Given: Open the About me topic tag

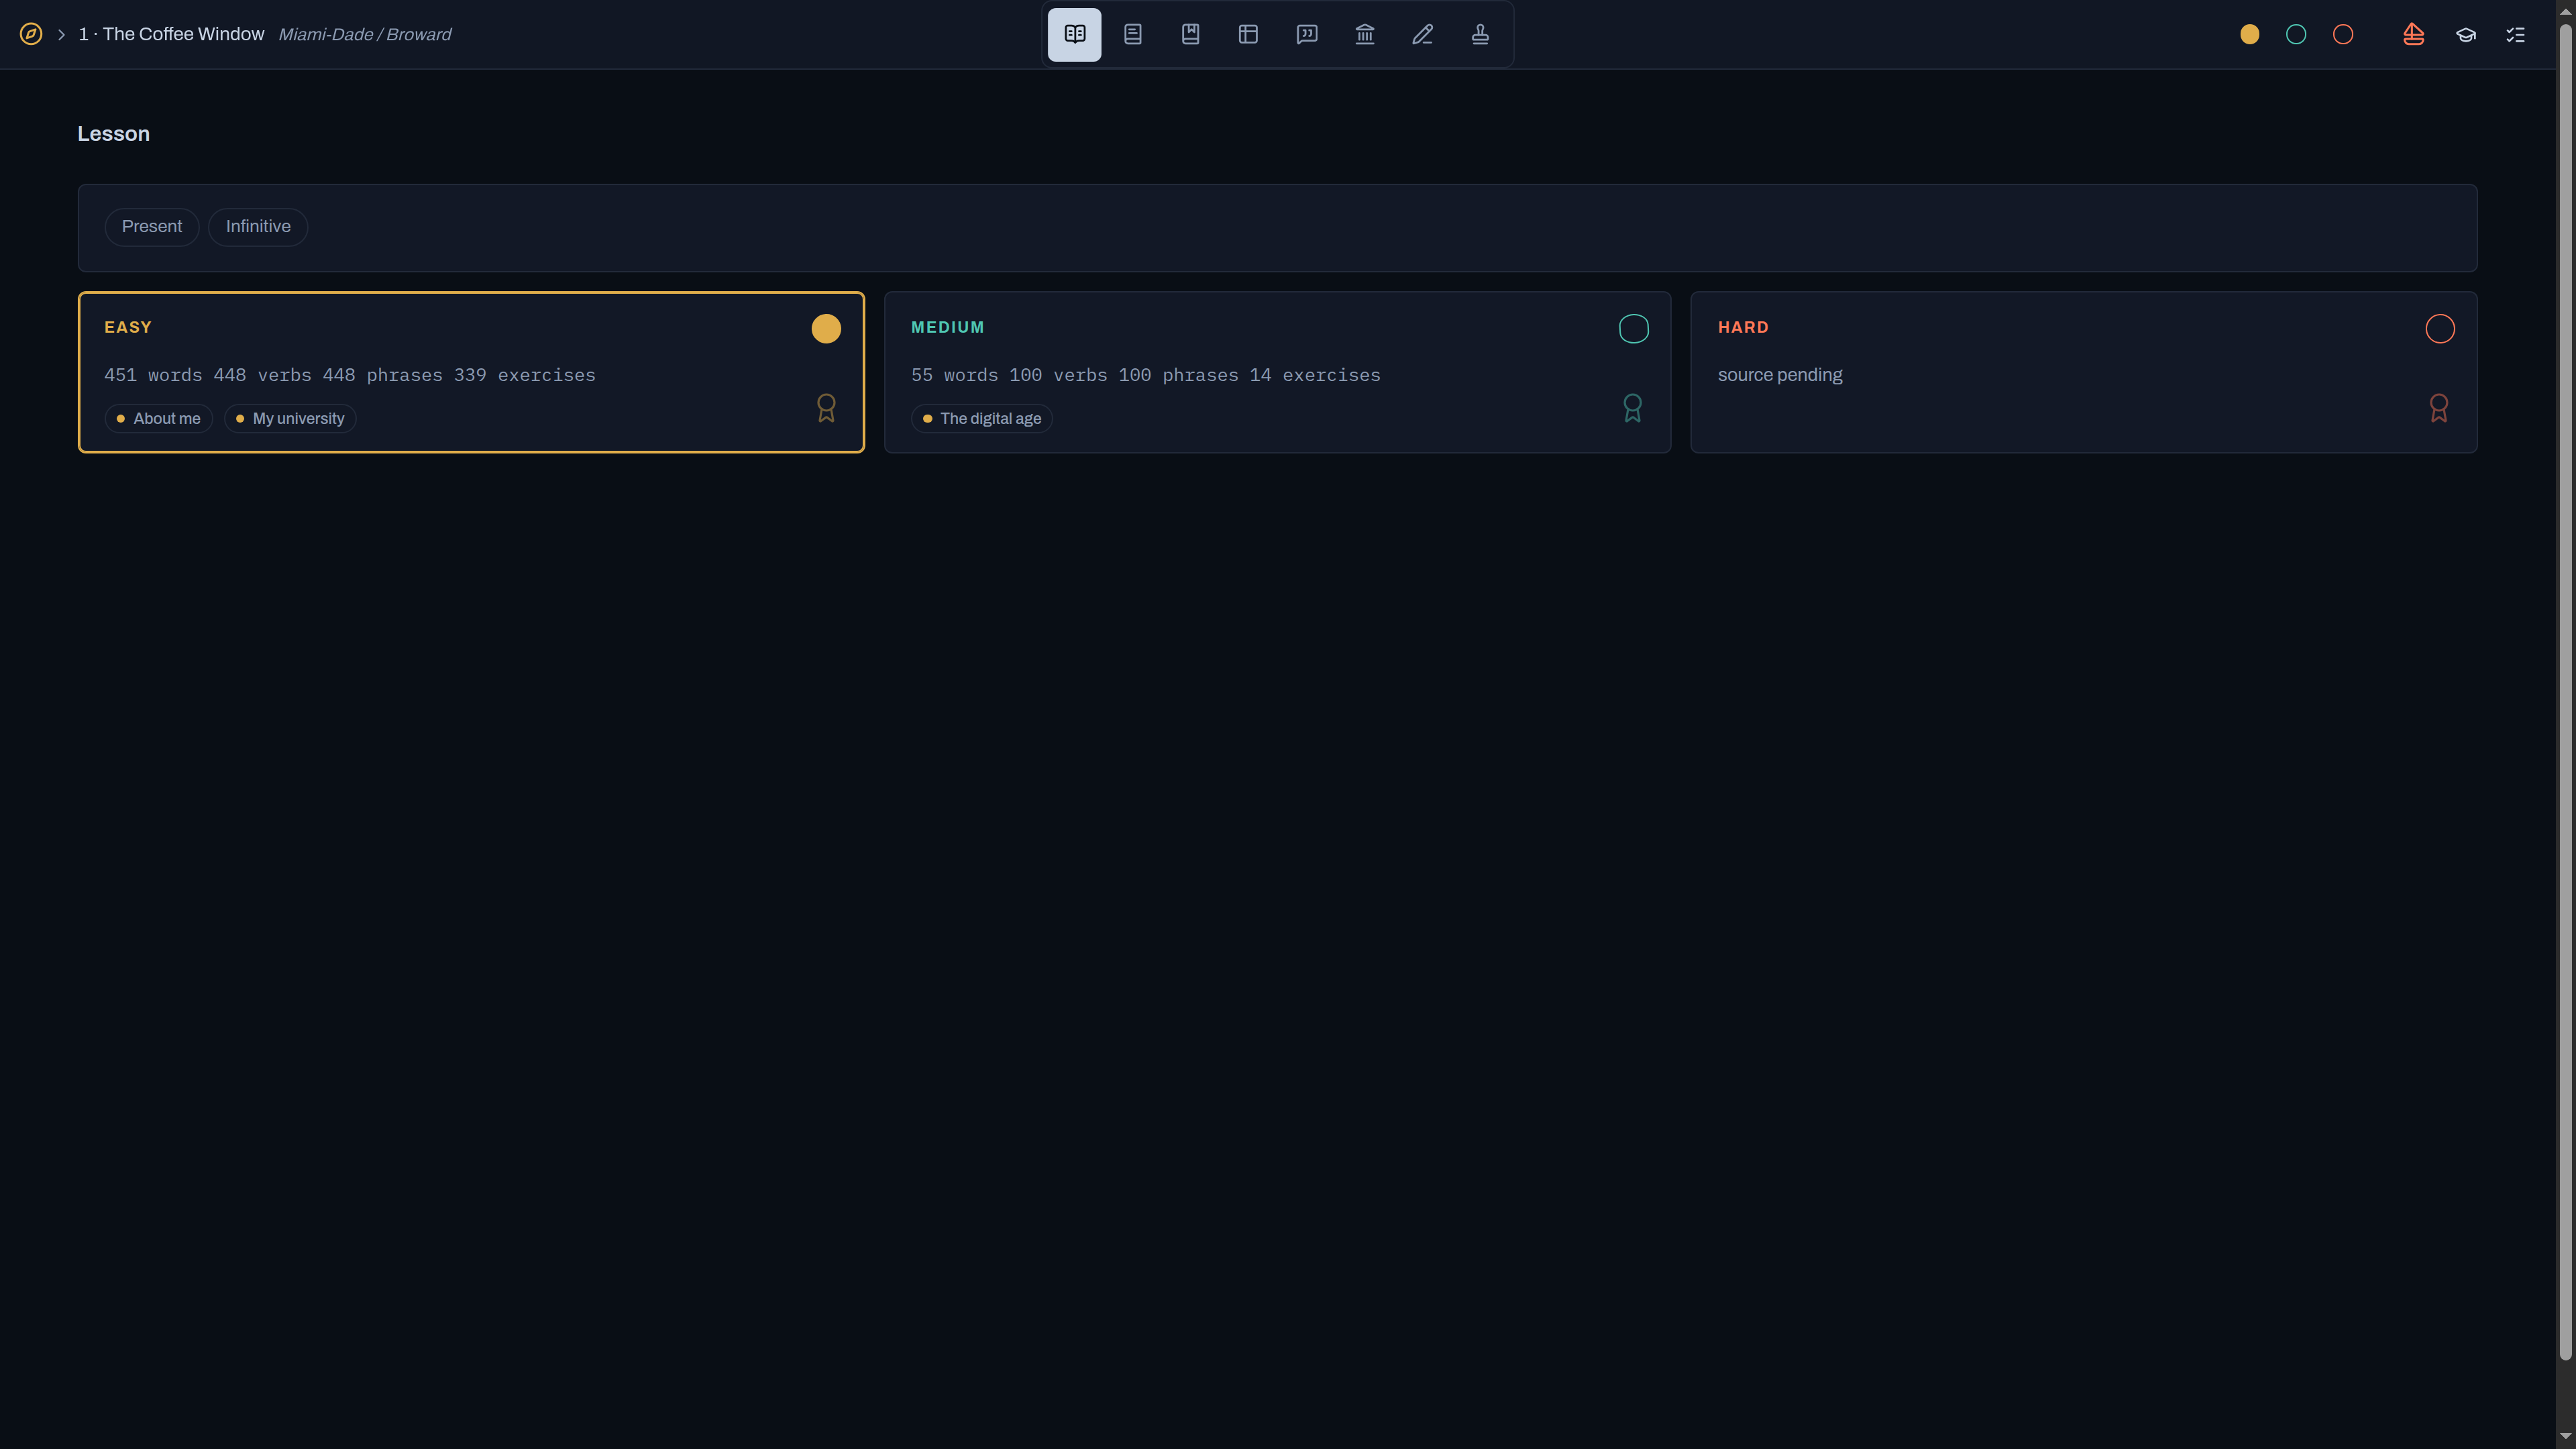Looking at the screenshot, I should pos(158,418).
